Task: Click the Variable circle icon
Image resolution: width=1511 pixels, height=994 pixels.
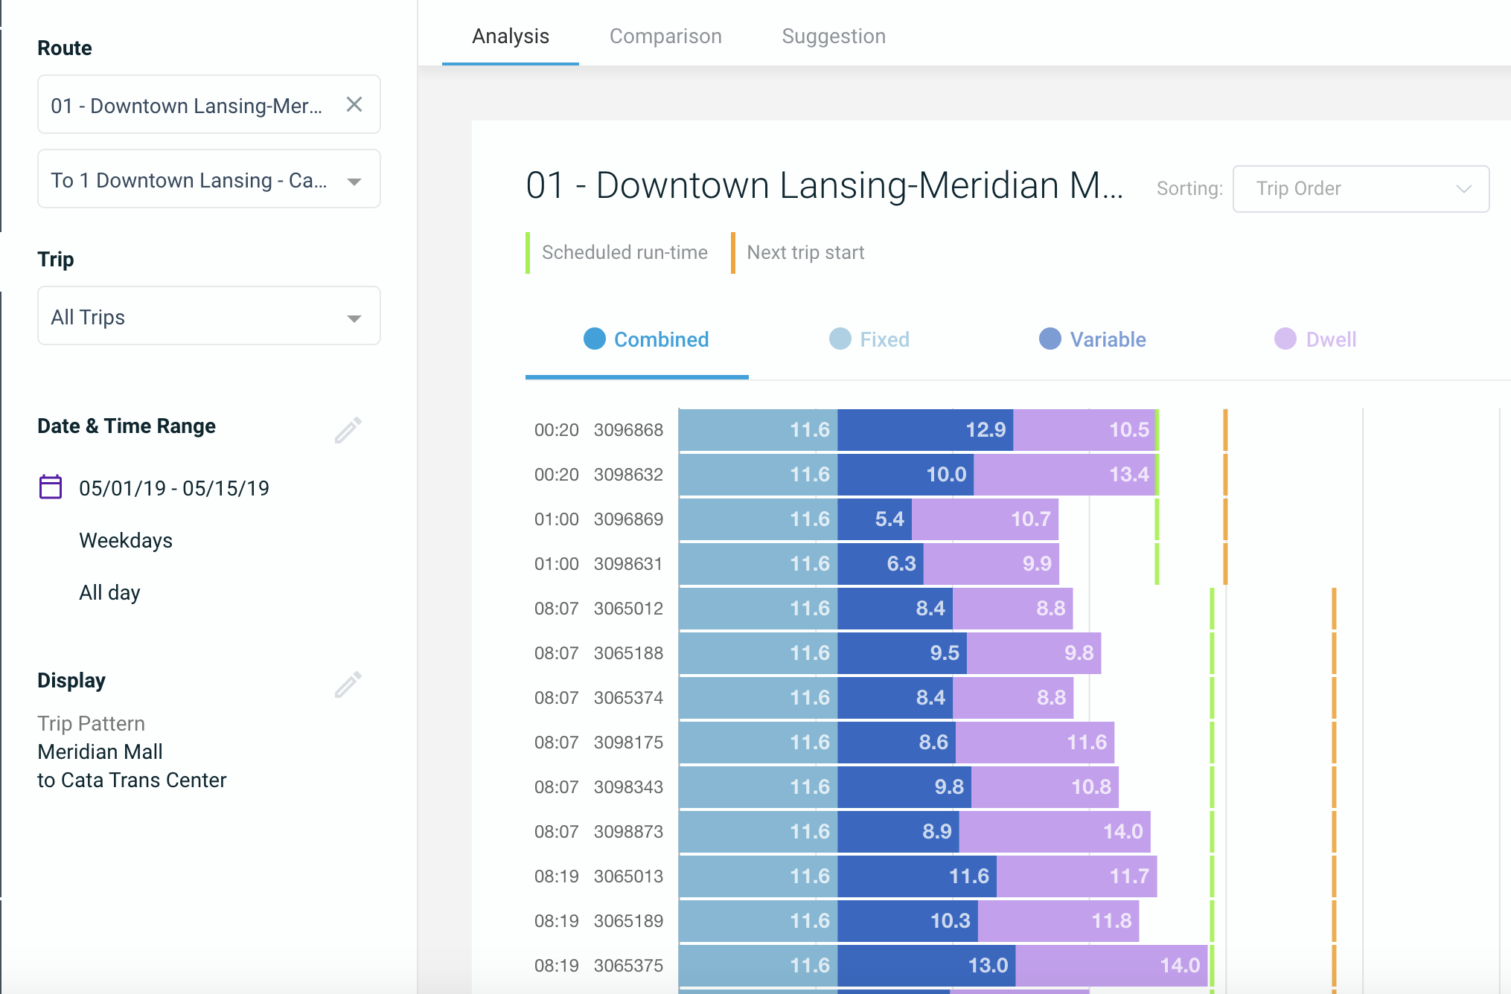Action: click(1050, 339)
